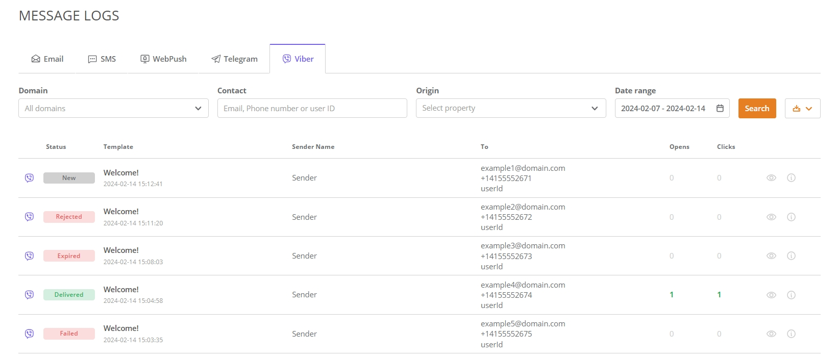Click the Contact search input field

[x=312, y=108]
